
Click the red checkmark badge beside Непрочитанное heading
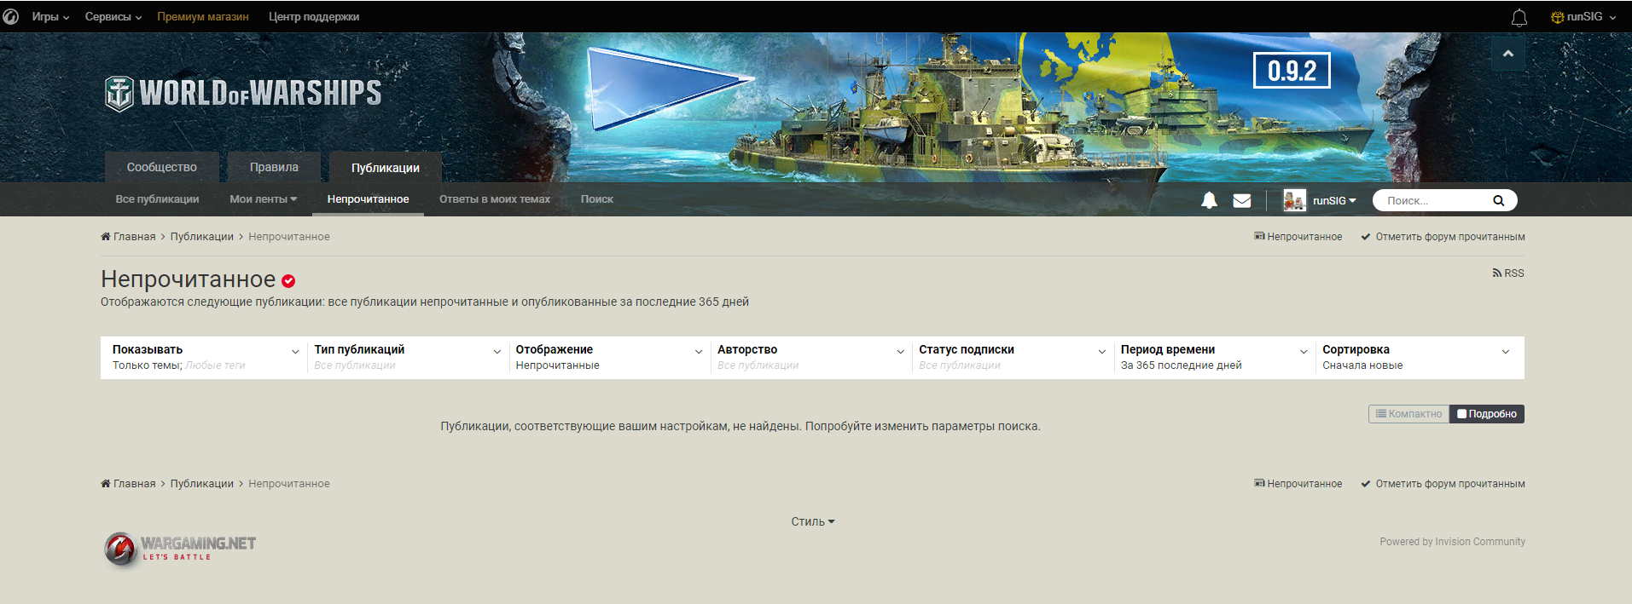coord(288,281)
